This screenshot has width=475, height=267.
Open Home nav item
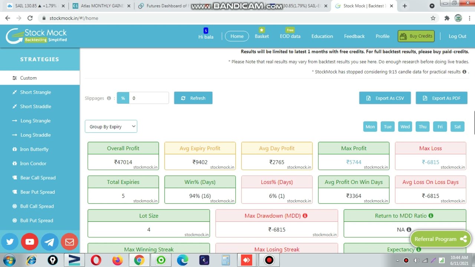(x=237, y=36)
